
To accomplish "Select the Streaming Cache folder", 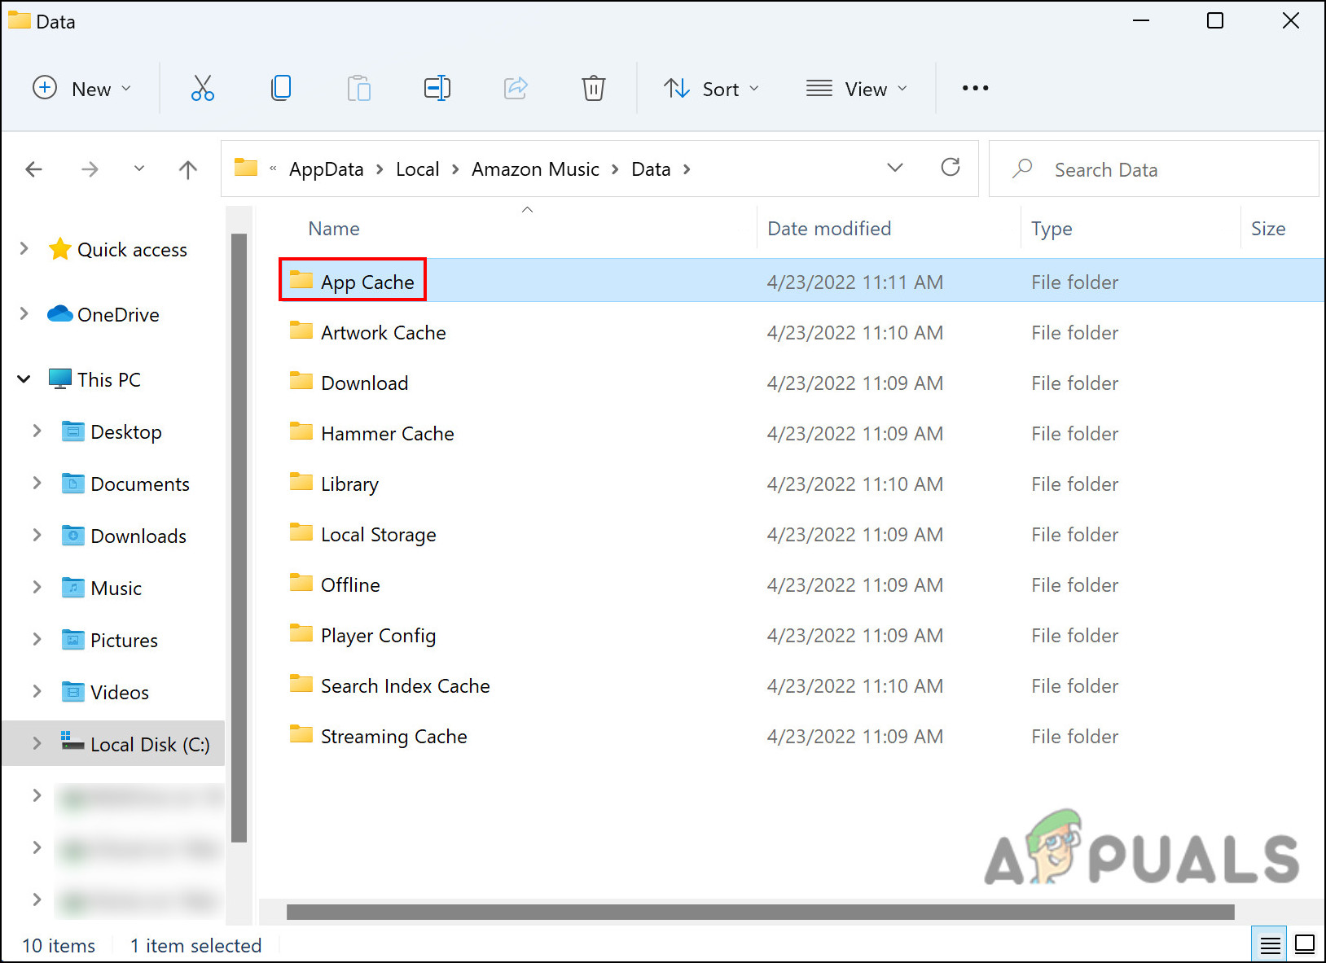I will 393,737.
